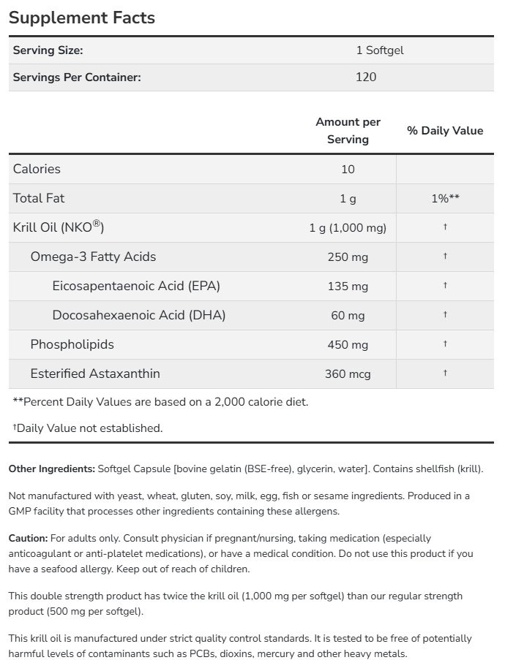505x660 pixels.
Task: Click the bold 'Caution:' label
Action: [28, 538]
